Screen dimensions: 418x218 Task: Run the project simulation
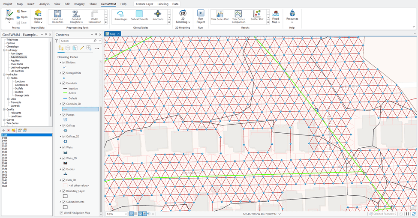[x=200, y=16]
